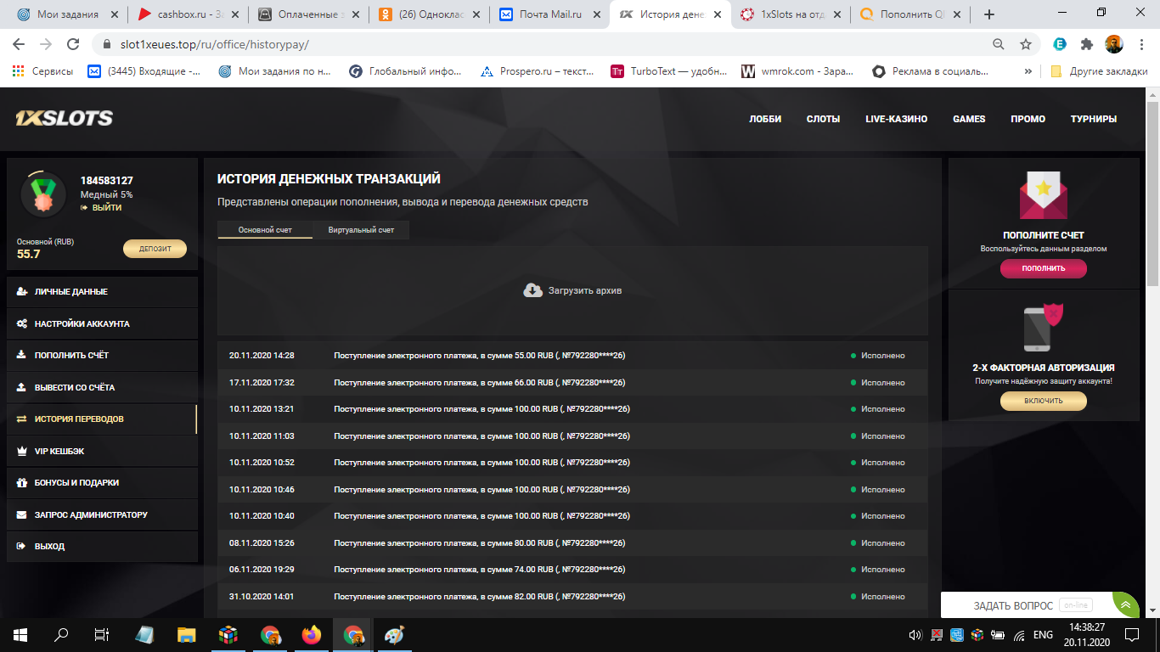This screenshot has height=652, width=1160.
Task: Select the 17.11.2020 17:32 transaction row
Action: (x=572, y=382)
